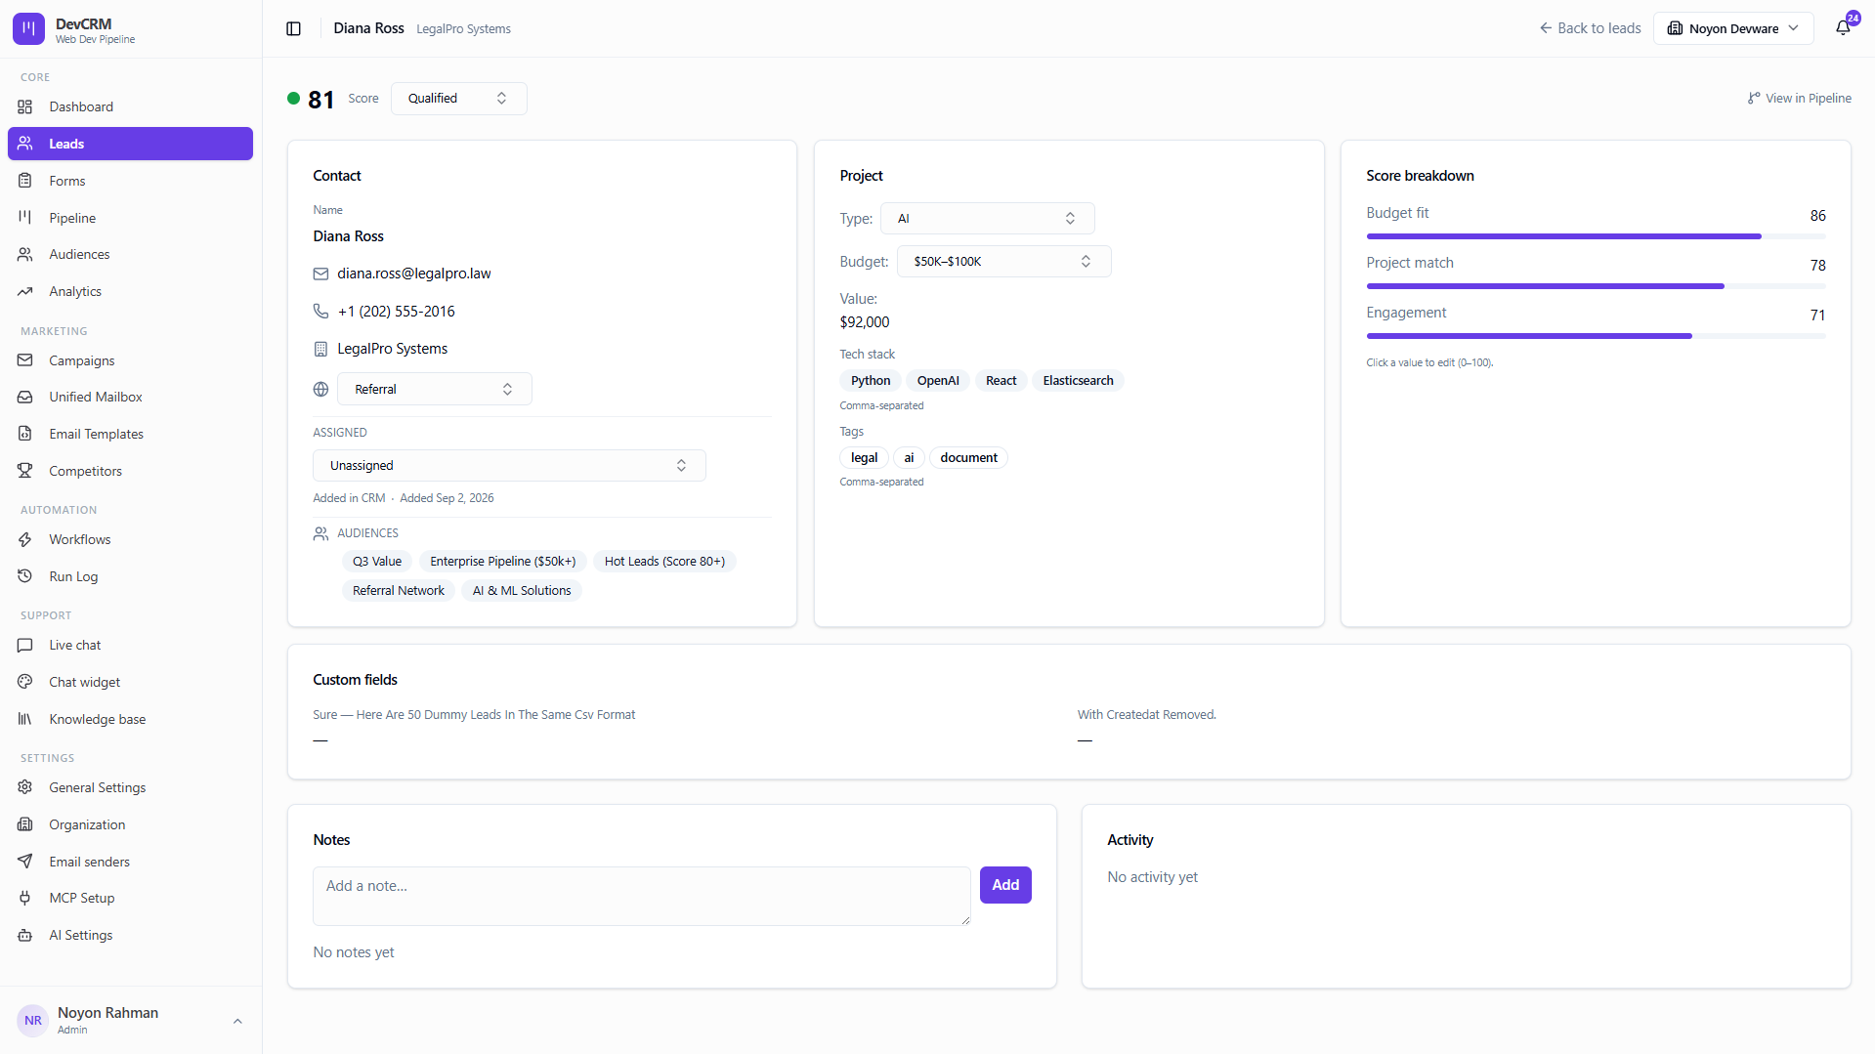Go to Competitors
Screen dimensions: 1875x1054
pos(130,471)
